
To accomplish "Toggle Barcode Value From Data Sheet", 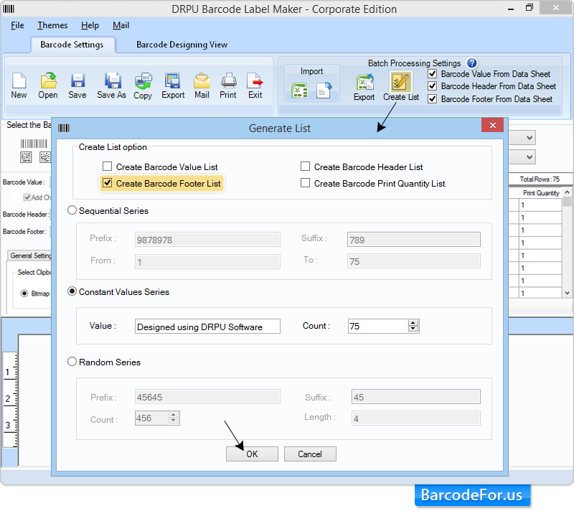I will (x=433, y=74).
